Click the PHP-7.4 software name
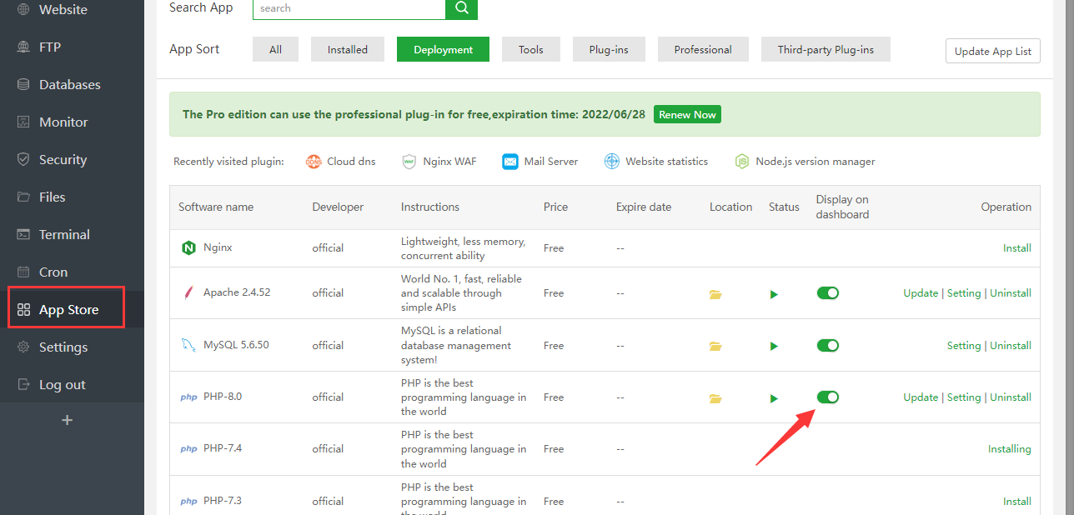Image resolution: width=1074 pixels, height=515 pixels. (223, 448)
